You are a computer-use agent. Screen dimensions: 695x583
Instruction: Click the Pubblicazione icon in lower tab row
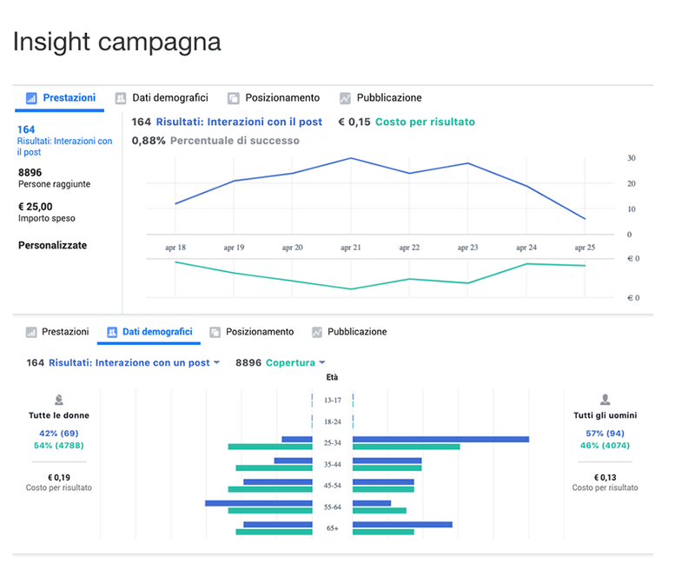point(317,333)
